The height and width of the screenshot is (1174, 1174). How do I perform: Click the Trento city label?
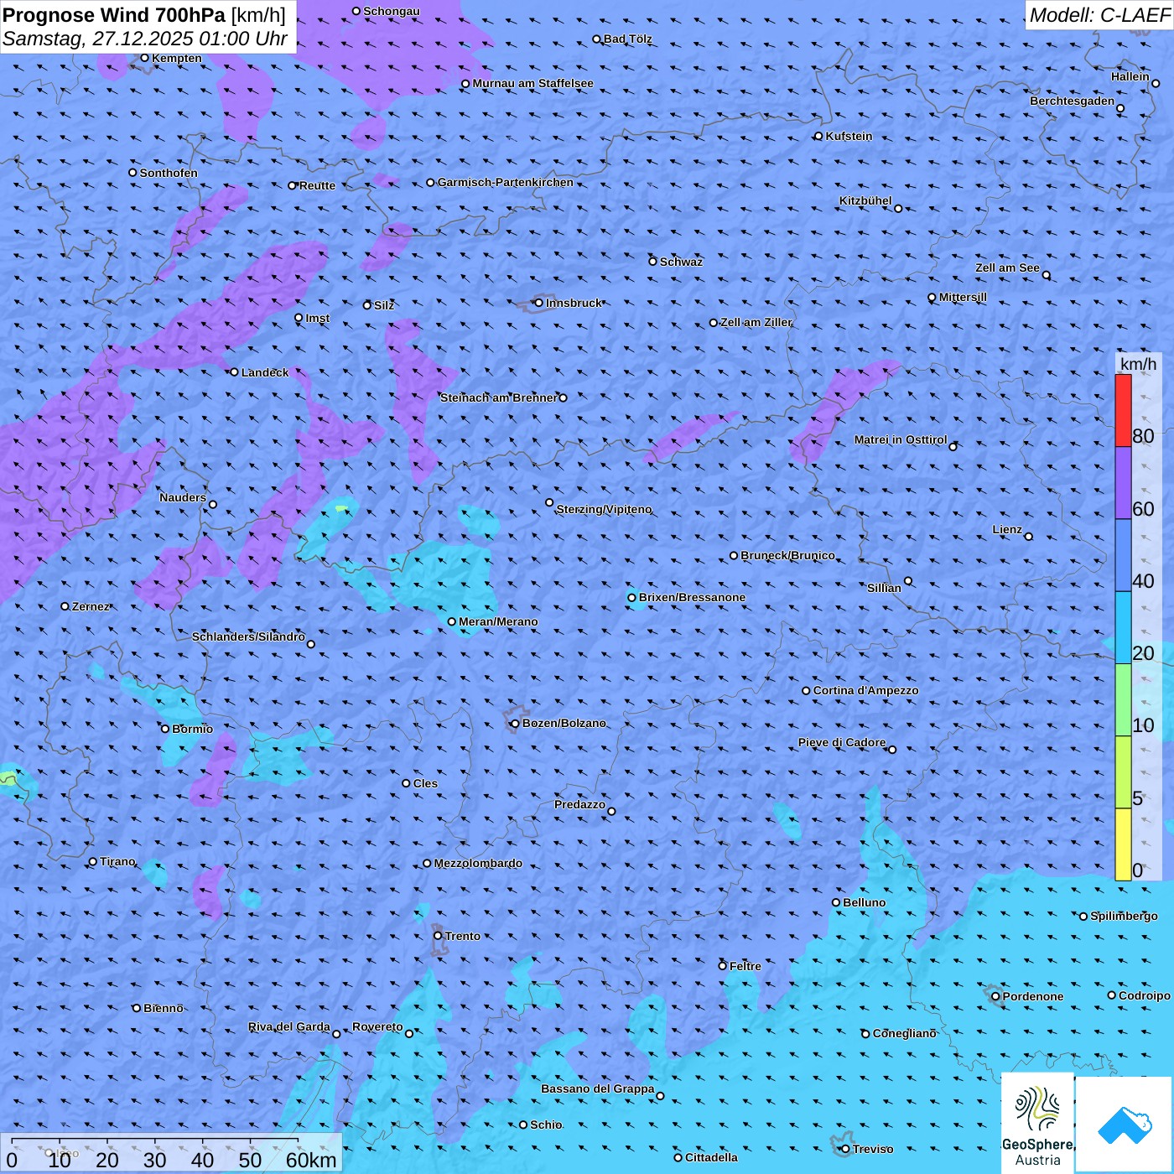(x=463, y=936)
